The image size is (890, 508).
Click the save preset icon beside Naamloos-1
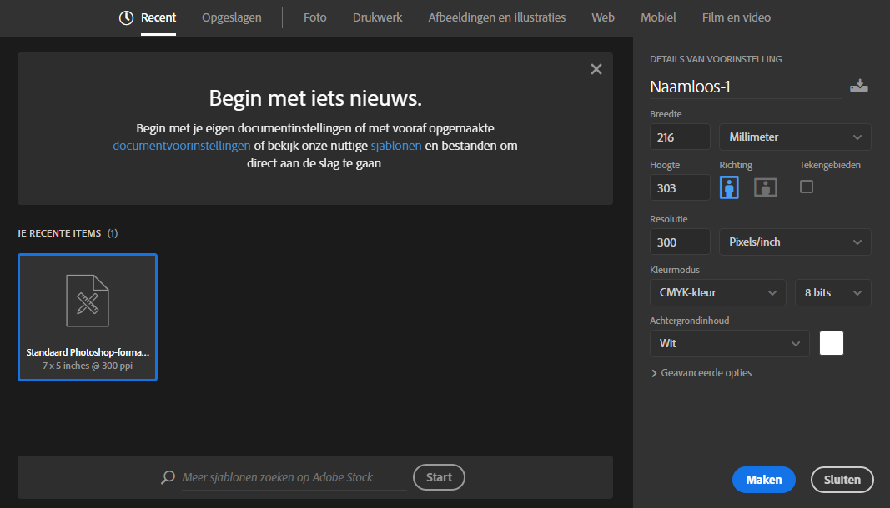[858, 86]
